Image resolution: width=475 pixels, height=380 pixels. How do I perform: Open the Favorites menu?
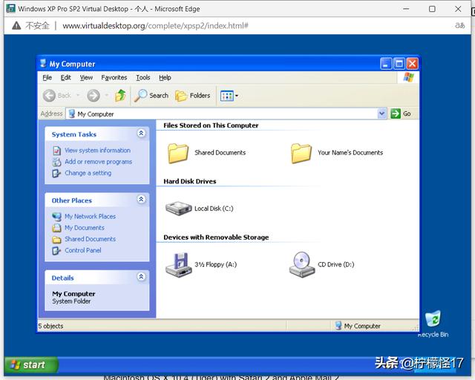[x=114, y=77]
